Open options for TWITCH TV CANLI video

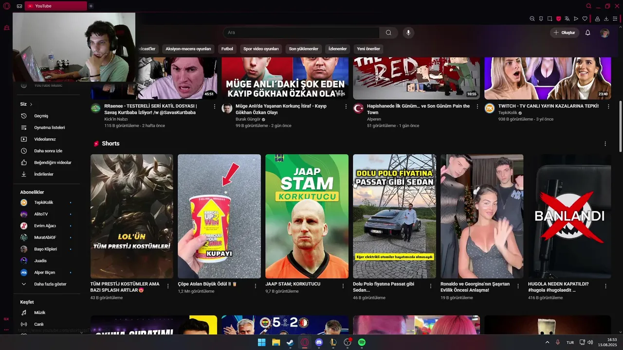(x=608, y=106)
